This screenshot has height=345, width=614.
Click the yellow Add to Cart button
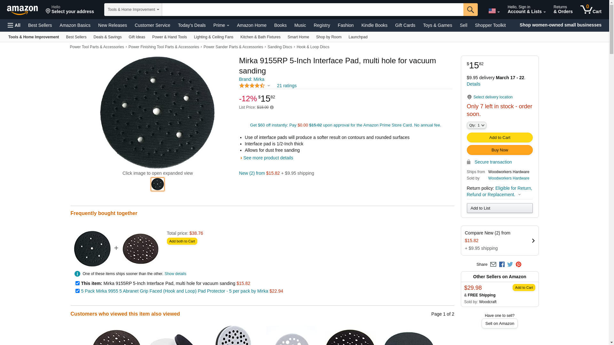500,137
